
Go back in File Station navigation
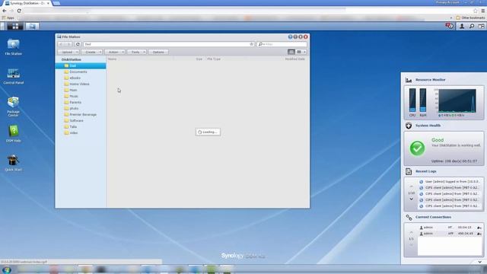click(x=62, y=44)
